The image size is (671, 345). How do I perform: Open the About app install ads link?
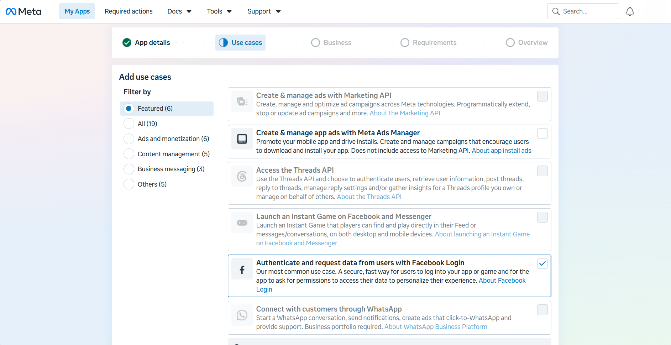coord(502,151)
